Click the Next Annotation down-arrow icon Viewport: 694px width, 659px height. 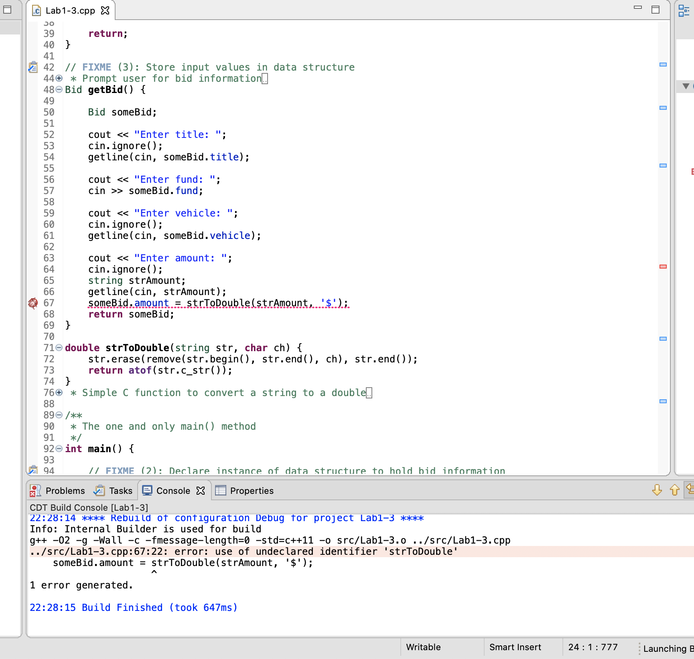coord(657,490)
